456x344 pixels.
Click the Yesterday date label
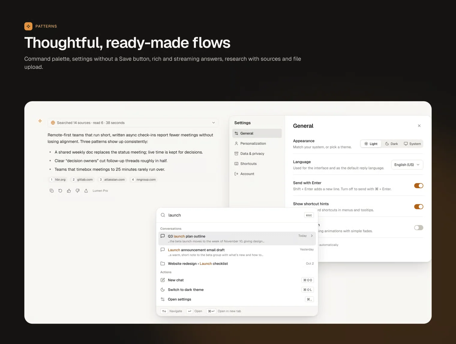click(x=307, y=249)
